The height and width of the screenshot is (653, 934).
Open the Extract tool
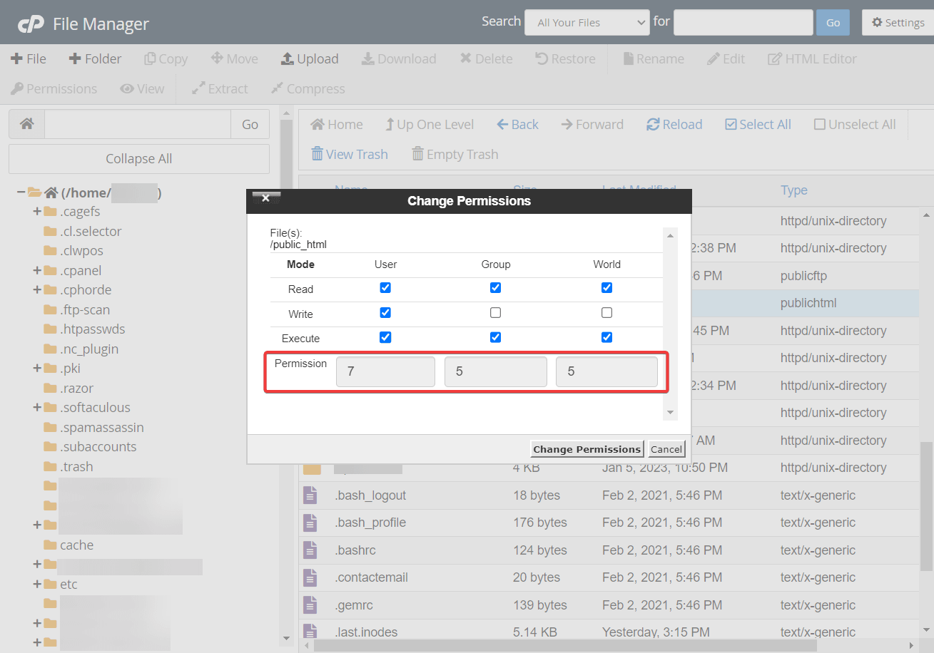tap(219, 88)
